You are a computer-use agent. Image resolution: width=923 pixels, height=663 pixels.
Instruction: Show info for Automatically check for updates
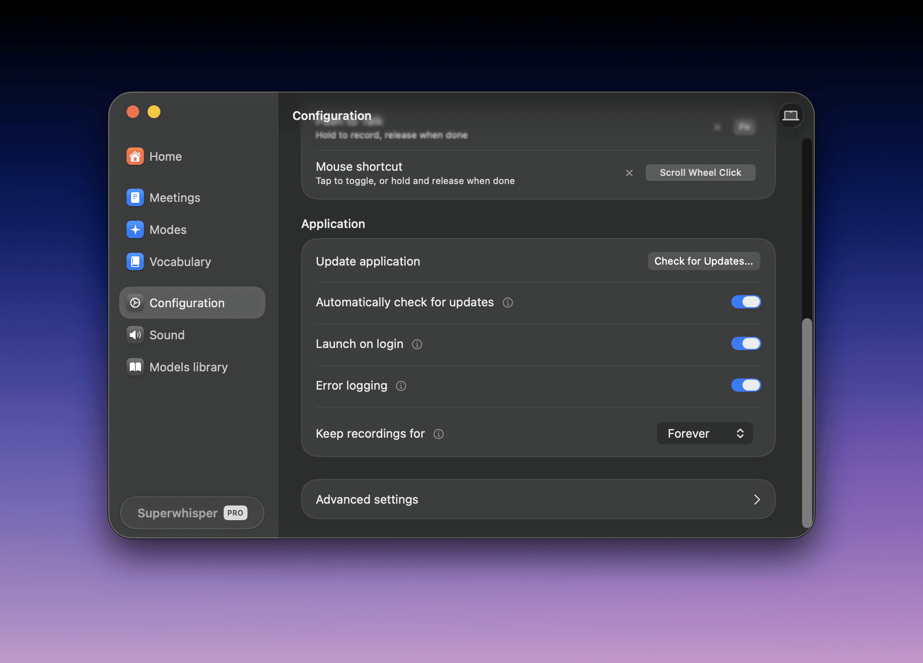[x=508, y=303]
